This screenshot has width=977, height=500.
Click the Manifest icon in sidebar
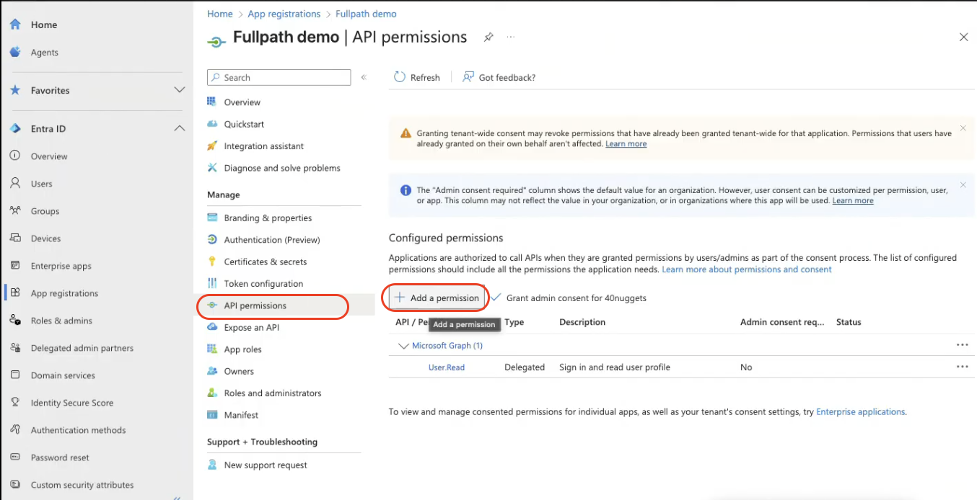click(x=212, y=415)
